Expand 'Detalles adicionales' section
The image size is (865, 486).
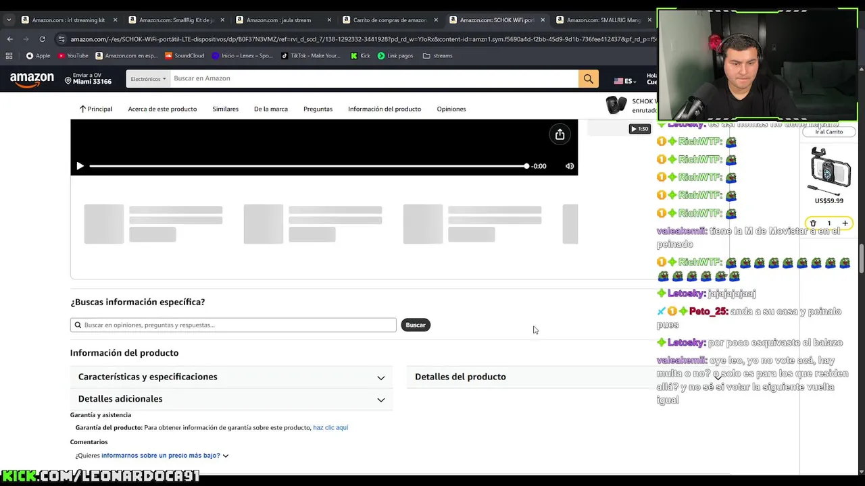(x=231, y=399)
